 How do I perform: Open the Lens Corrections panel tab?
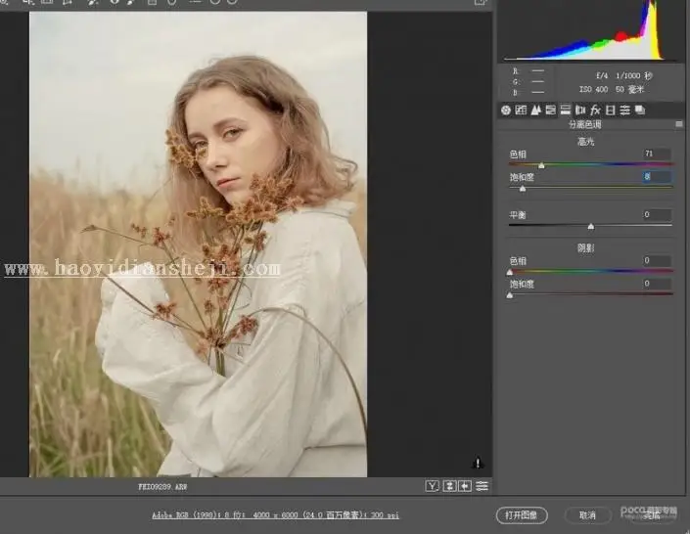[x=580, y=110]
